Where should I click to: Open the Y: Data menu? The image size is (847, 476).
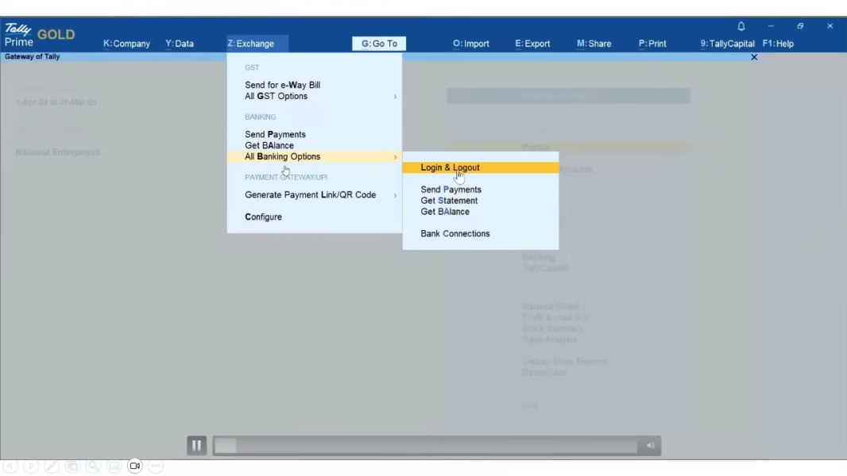tap(180, 44)
